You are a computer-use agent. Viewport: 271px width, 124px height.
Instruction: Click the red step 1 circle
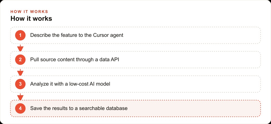20,35
